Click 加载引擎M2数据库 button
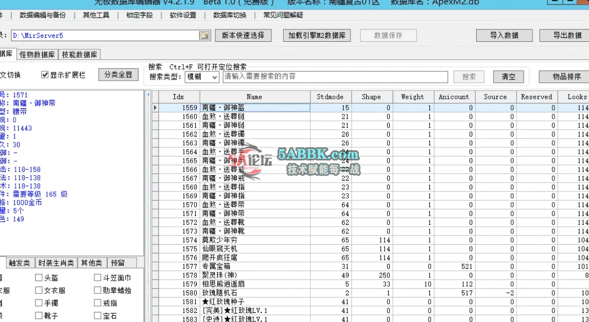Viewport: 589px width, 322px height. coord(317,36)
